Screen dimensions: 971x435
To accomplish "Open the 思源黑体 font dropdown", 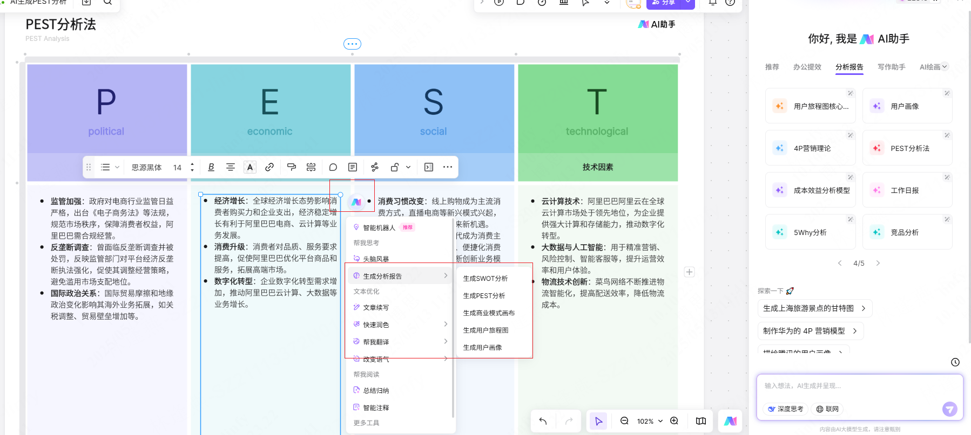I will [x=147, y=168].
